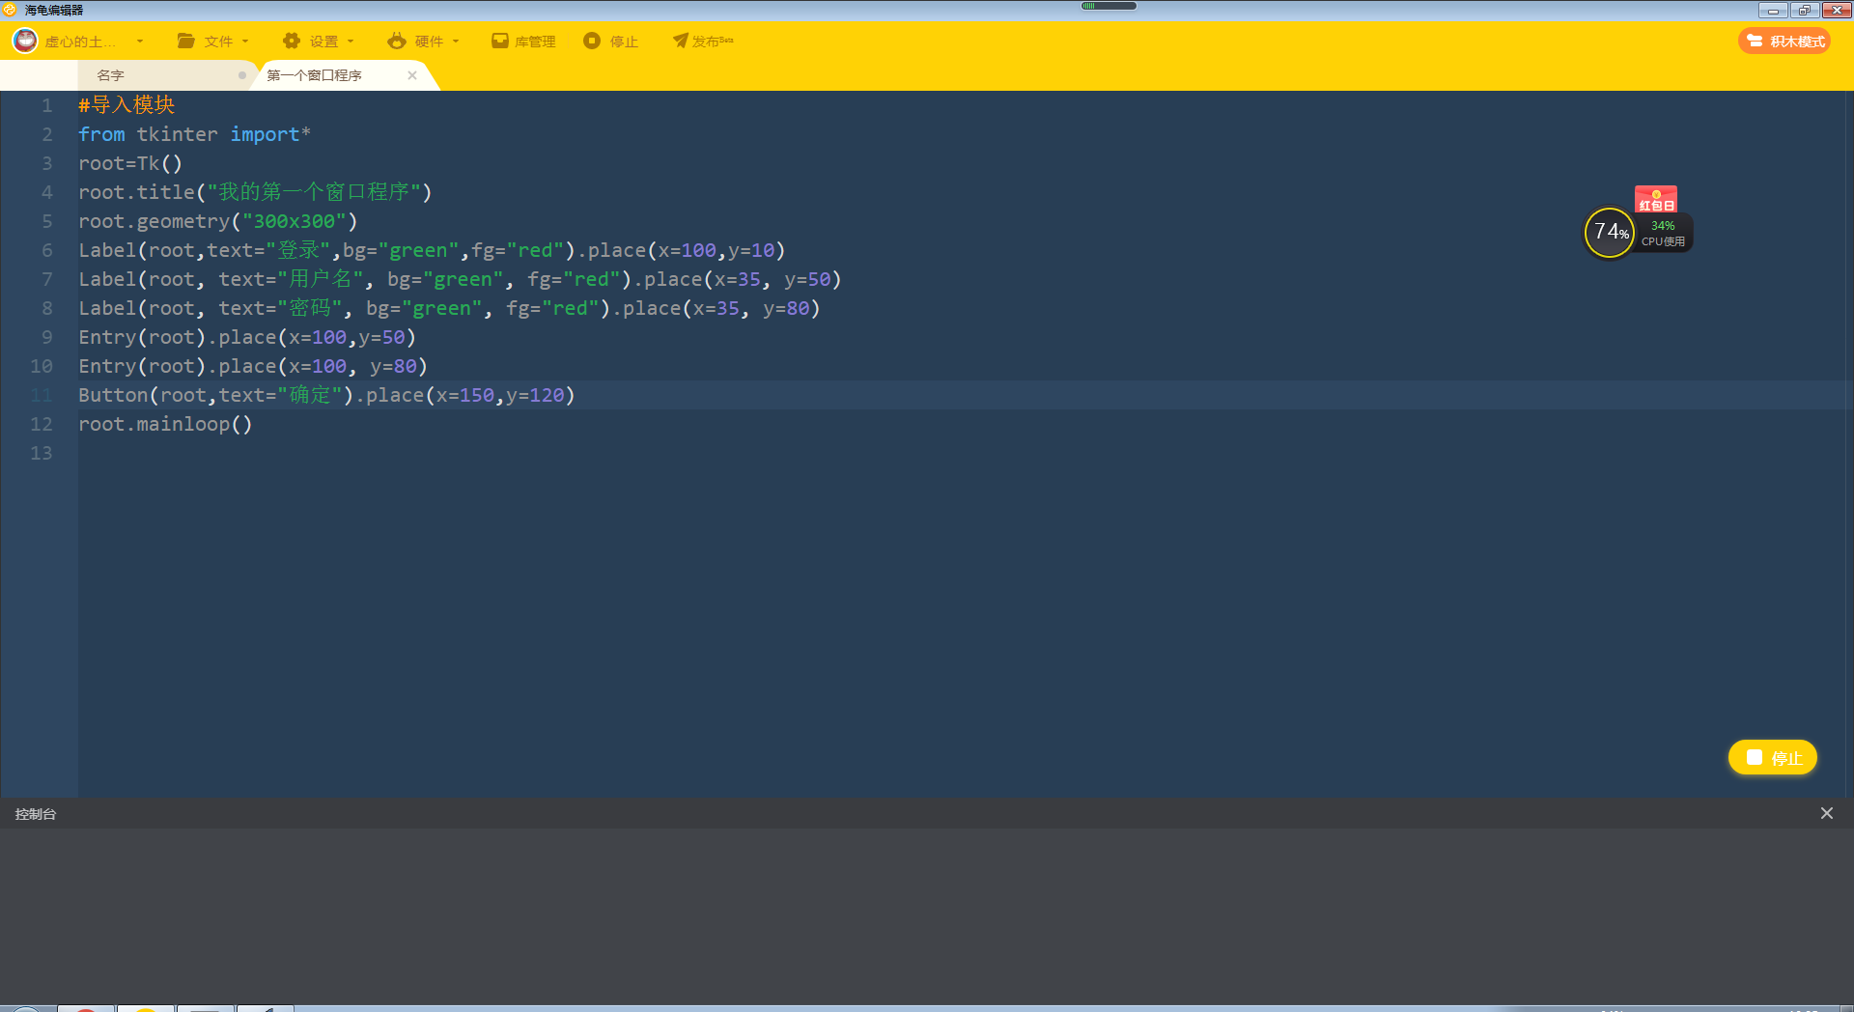The height and width of the screenshot is (1012, 1854).
Task: Click the Label line with text 登录
Action: click(432, 250)
